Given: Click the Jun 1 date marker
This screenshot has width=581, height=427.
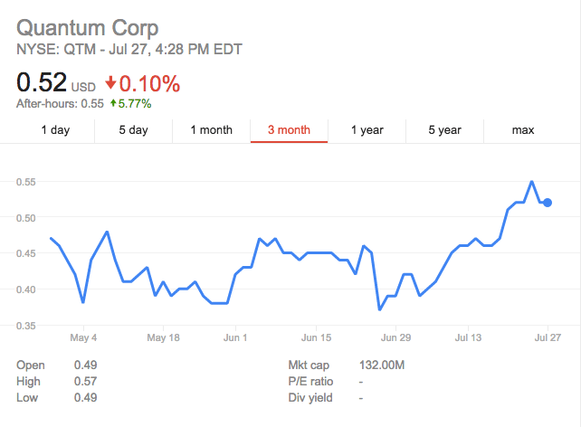Looking at the screenshot, I should coord(235,337).
